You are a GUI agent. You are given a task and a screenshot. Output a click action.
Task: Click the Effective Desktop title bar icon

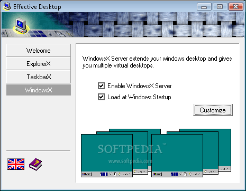click(7, 6)
